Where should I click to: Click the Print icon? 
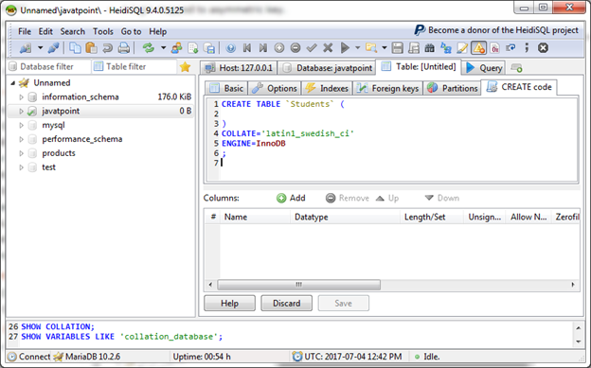click(x=124, y=48)
